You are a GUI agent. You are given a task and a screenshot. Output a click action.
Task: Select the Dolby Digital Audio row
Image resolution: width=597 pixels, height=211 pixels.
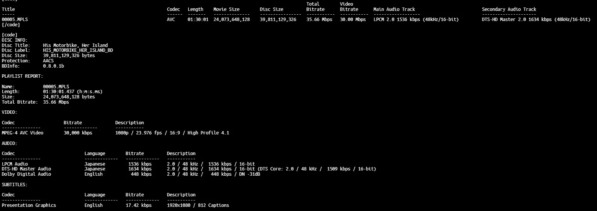[x=26, y=174]
